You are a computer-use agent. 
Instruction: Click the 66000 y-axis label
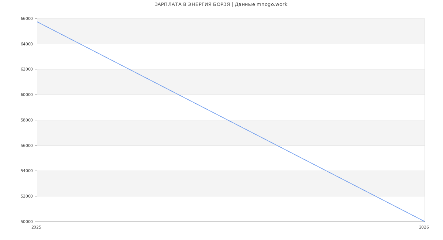(x=27, y=19)
